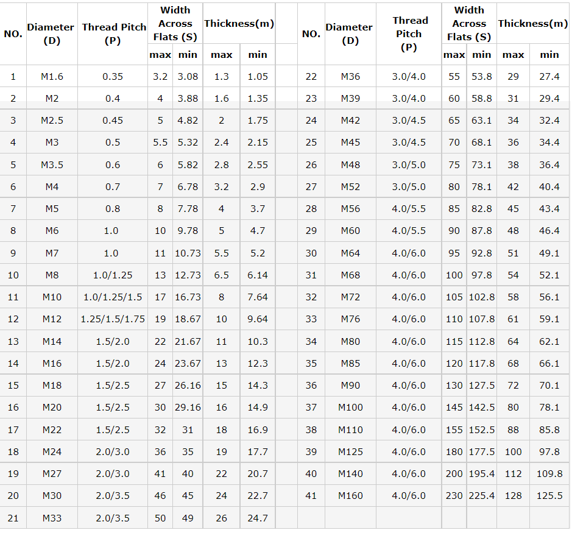The width and height of the screenshot is (572, 558).
Task: Click the M3.5 diameter cell
Action: pos(52,164)
